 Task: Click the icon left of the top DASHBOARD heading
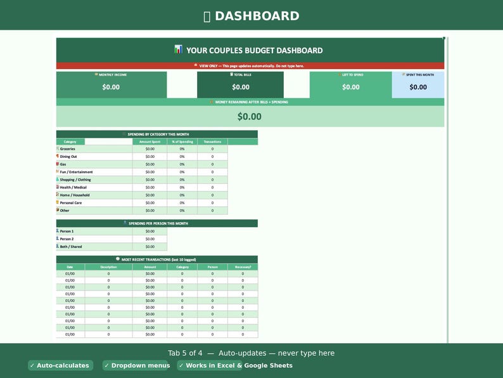pos(207,16)
